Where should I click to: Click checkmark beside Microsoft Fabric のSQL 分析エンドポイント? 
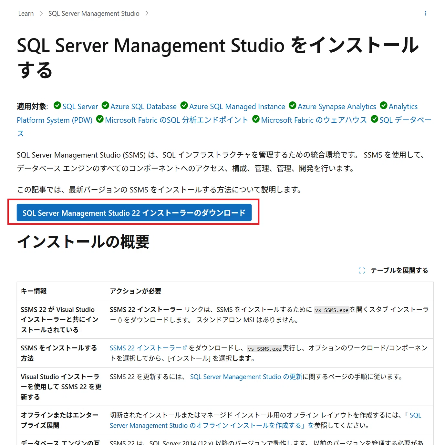point(100,119)
